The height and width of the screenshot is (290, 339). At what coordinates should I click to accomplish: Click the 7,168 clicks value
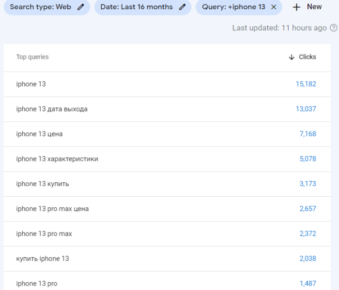pos(308,134)
